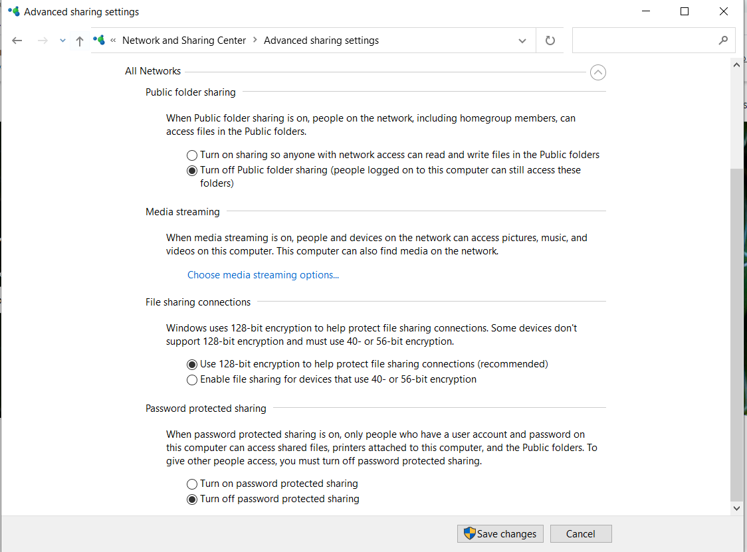Cancel the sharing settings changes
Viewport: 747px width, 552px height.
pos(581,534)
